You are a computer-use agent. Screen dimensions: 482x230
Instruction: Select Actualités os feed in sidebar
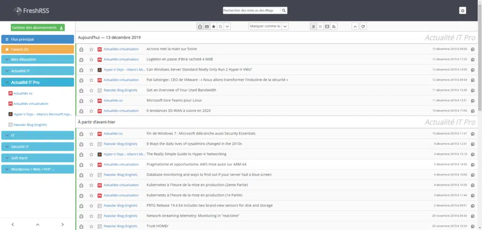coord(23,93)
